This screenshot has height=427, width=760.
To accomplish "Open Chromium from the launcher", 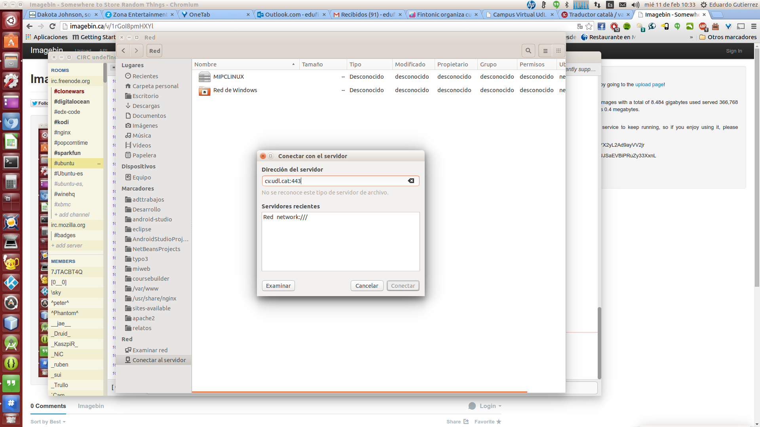I will [11, 122].
